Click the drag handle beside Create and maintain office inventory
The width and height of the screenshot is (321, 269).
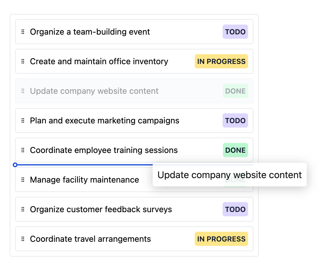tap(23, 61)
